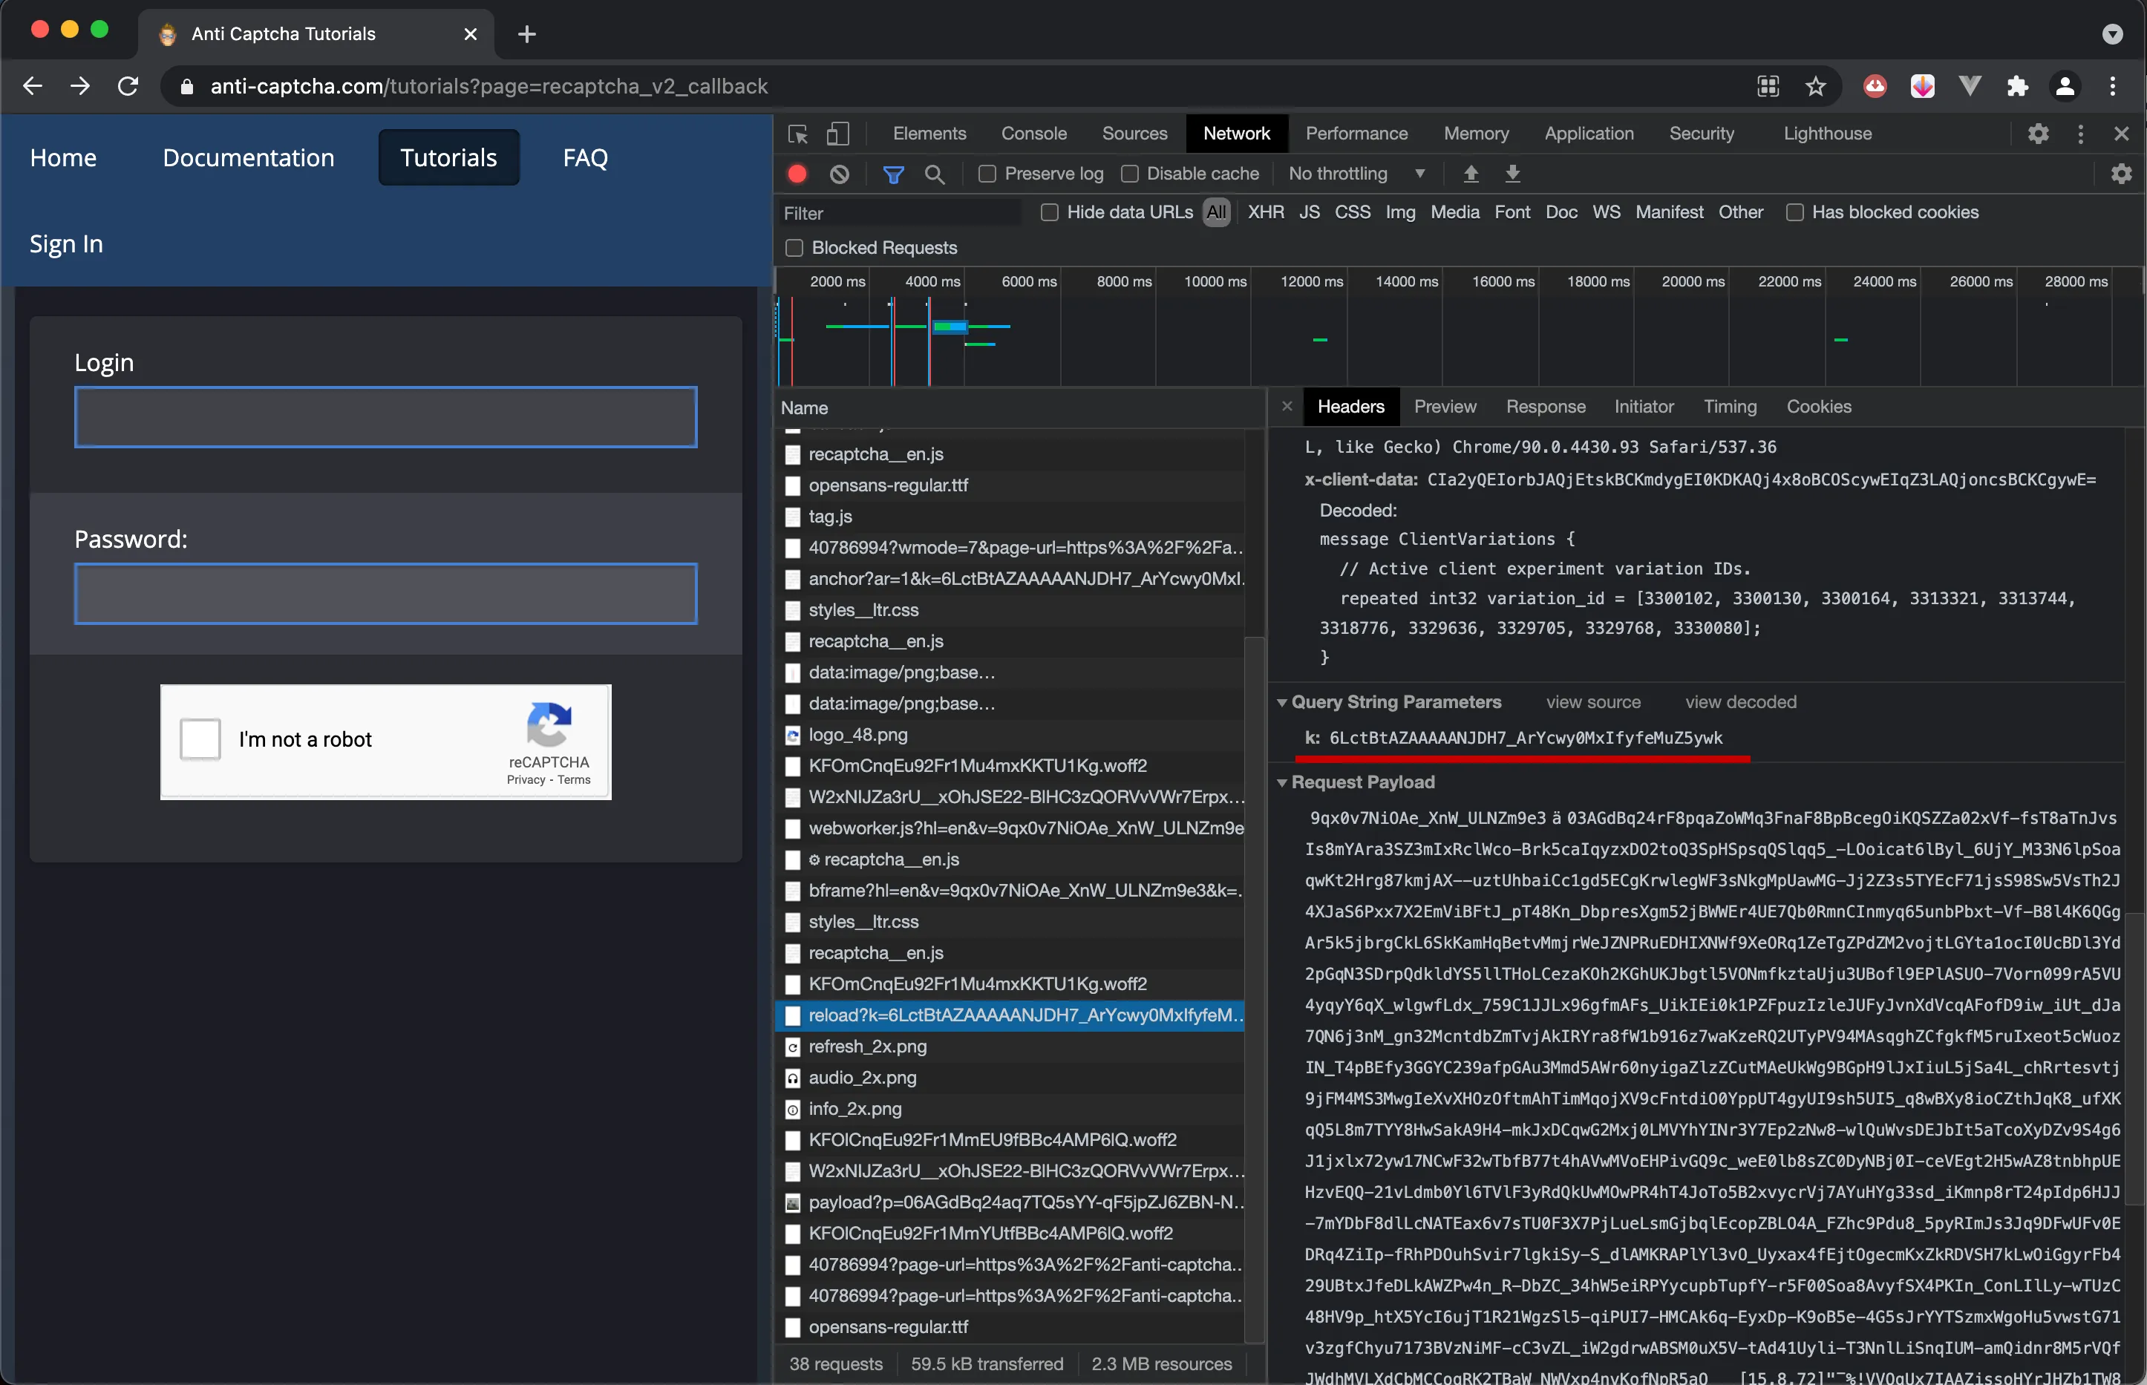Click the view source link
Image resolution: width=2147 pixels, height=1385 pixels.
1593,702
